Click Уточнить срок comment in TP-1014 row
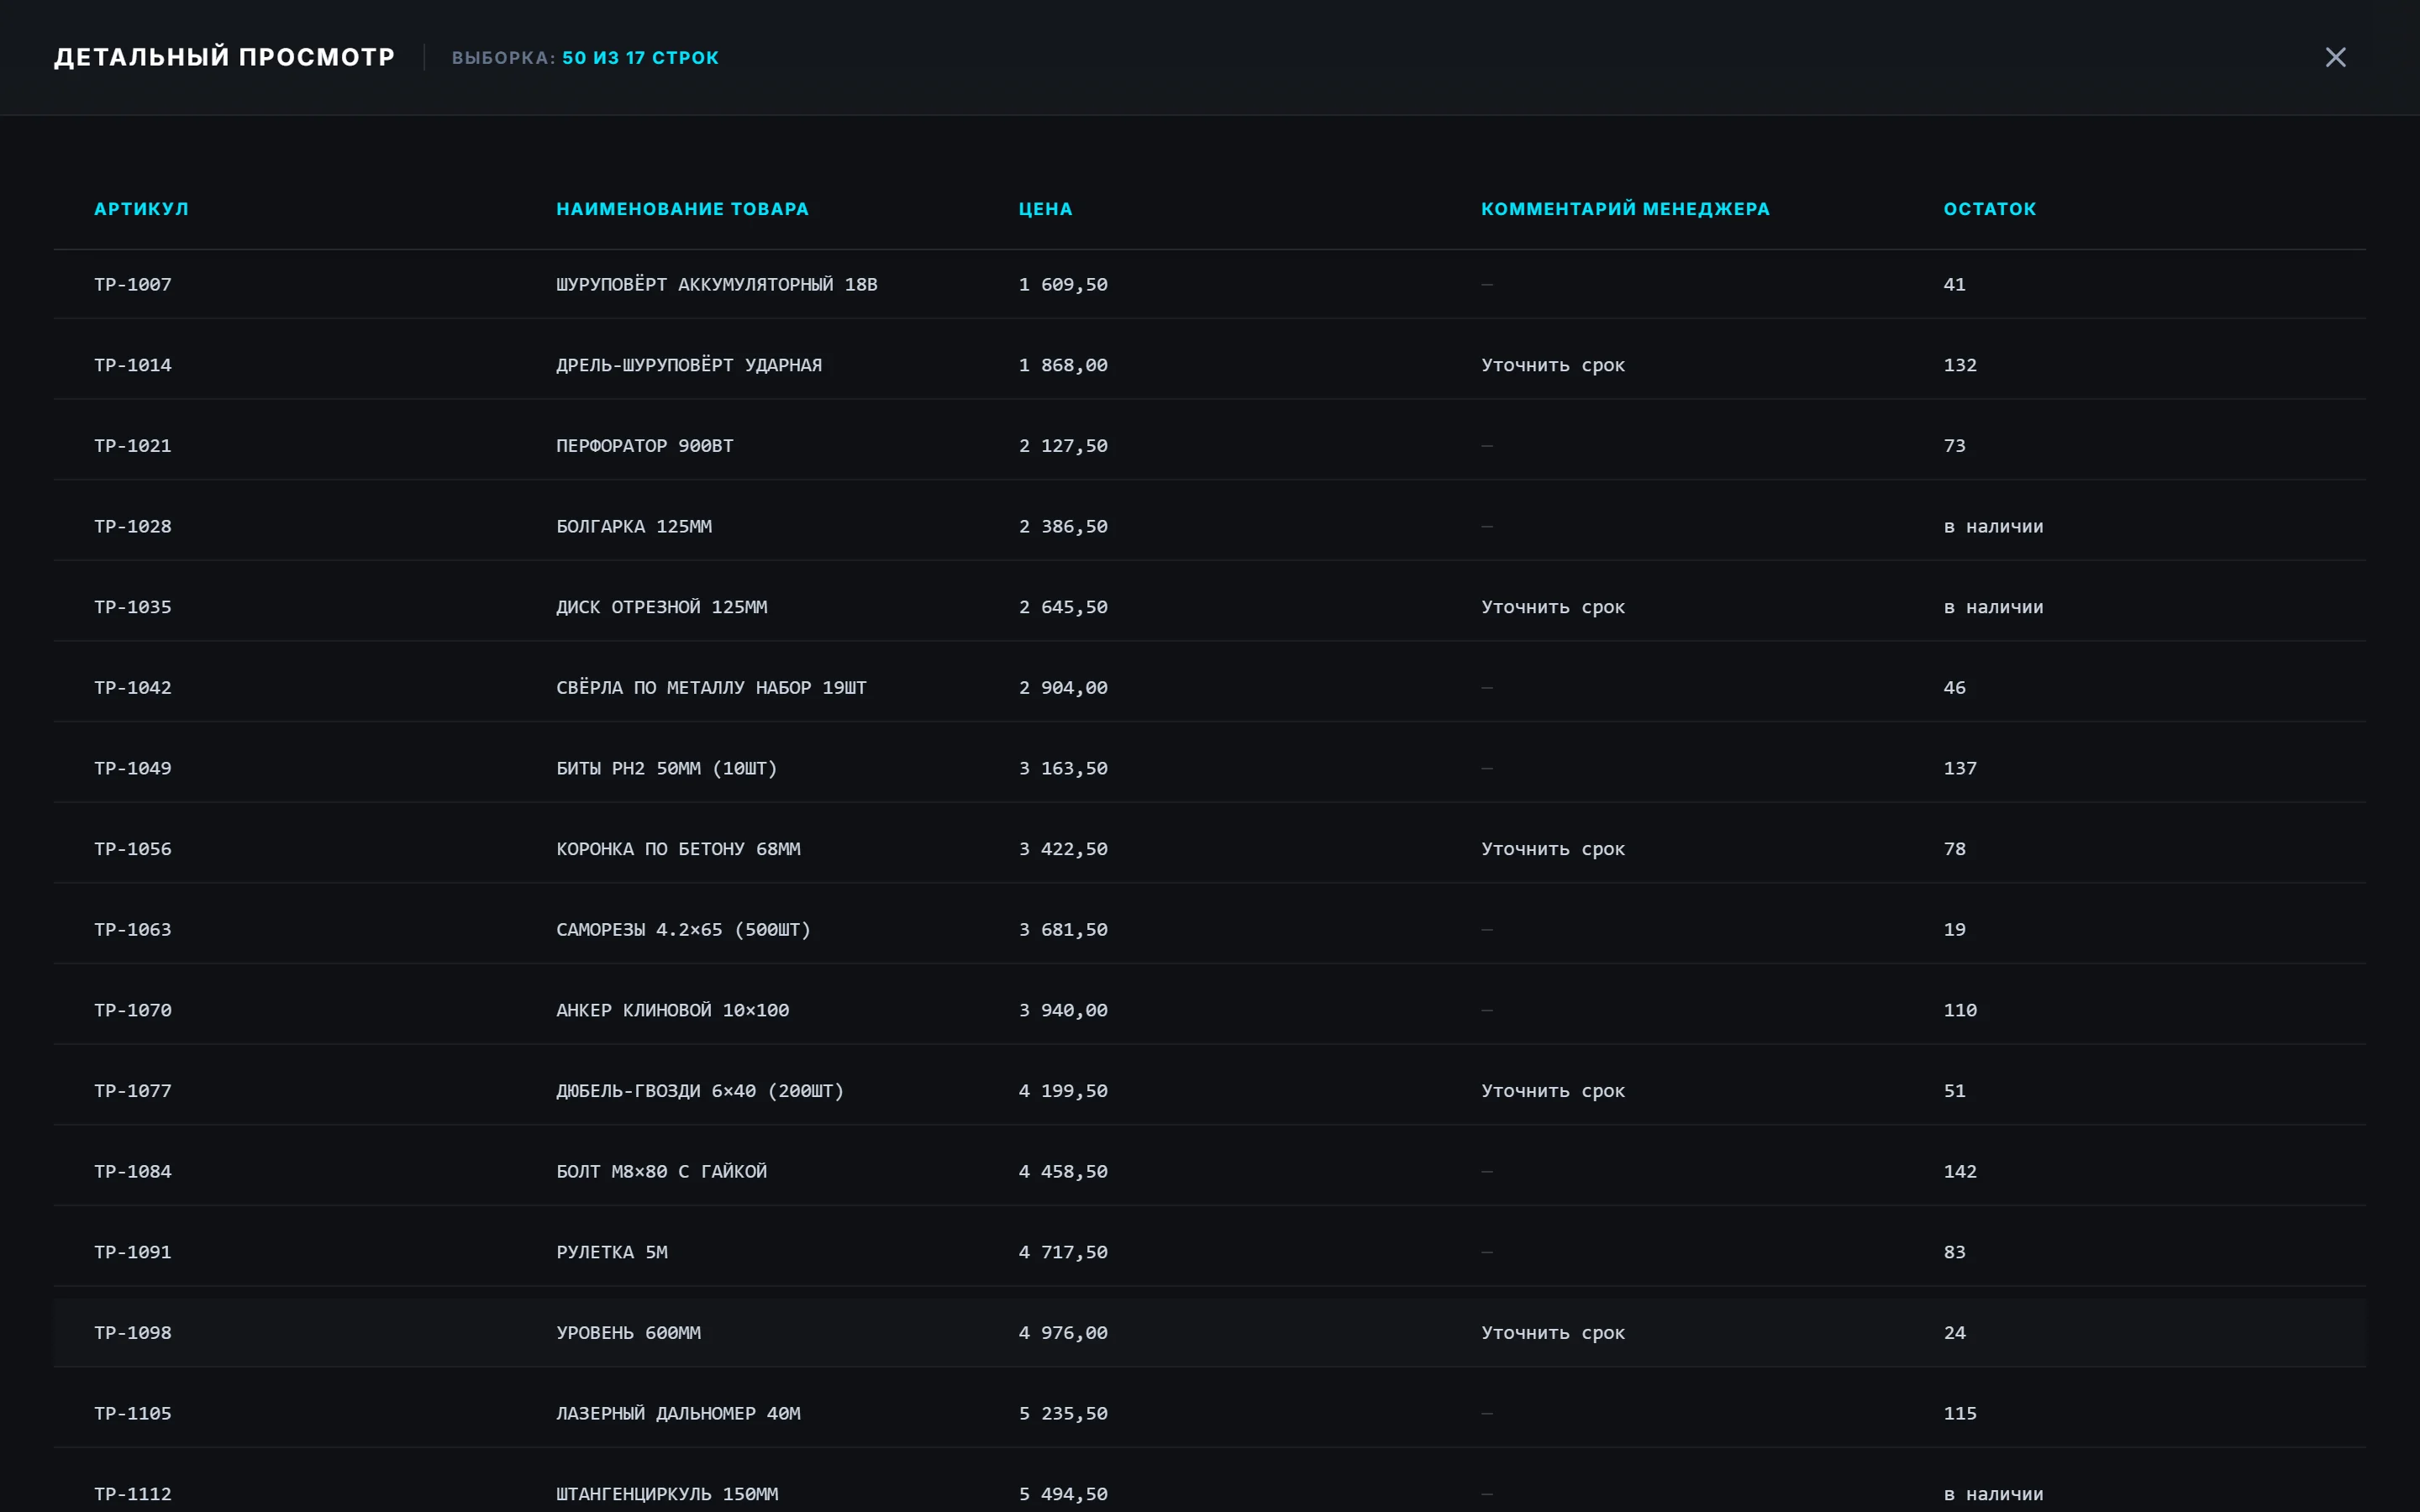The width and height of the screenshot is (2420, 1512). coord(1553,365)
